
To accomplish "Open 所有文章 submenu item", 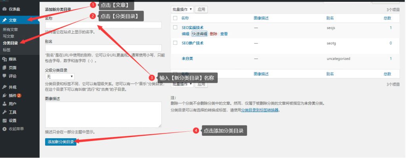I will coord(10,30).
